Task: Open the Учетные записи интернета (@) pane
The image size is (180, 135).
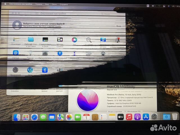Action: coord(16,54)
